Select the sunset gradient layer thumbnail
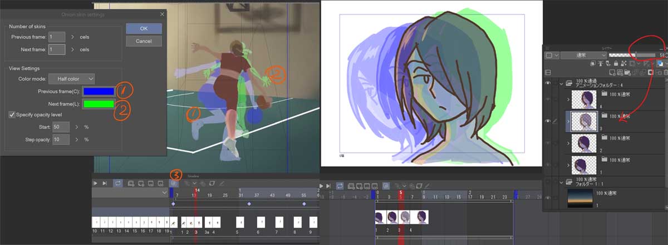The image size is (668, 245). point(579,198)
